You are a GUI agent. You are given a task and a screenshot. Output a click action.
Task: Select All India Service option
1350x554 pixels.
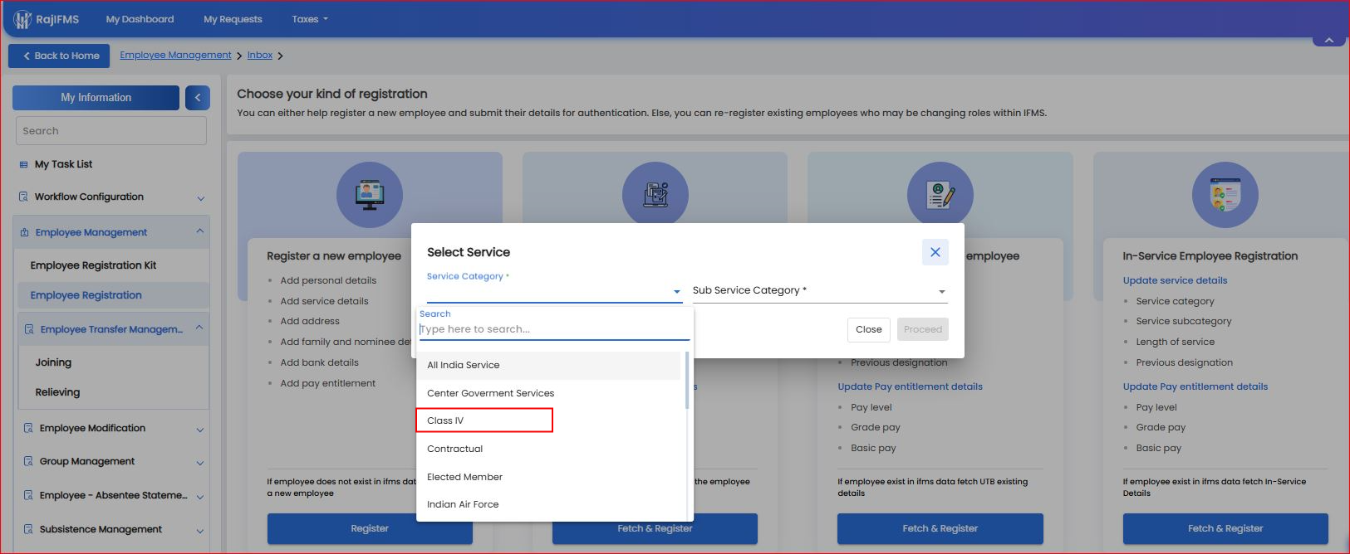(x=548, y=365)
